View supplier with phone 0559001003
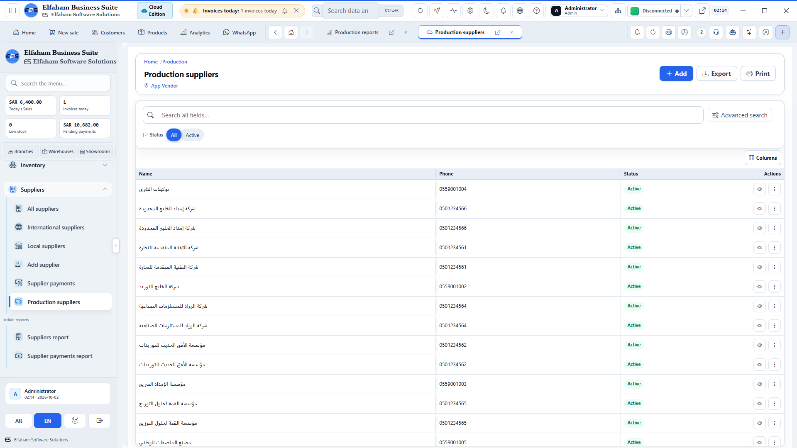Image resolution: width=797 pixels, height=448 pixels. (760, 384)
